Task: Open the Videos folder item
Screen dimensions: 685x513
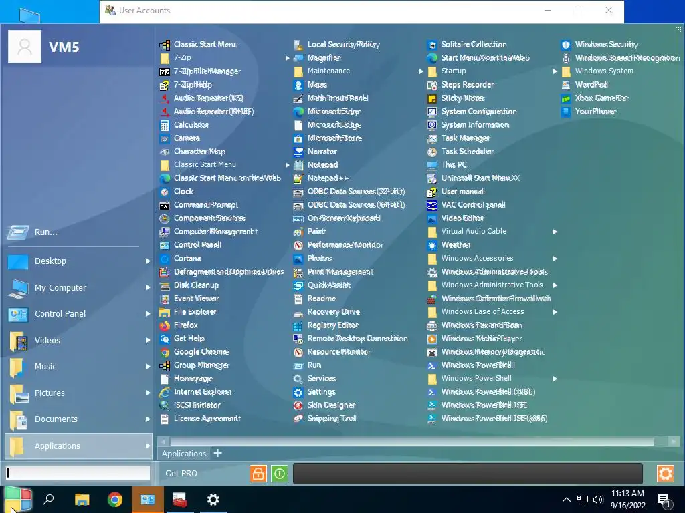Action: point(79,341)
